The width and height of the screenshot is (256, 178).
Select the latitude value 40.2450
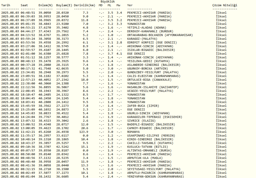[45, 99]
